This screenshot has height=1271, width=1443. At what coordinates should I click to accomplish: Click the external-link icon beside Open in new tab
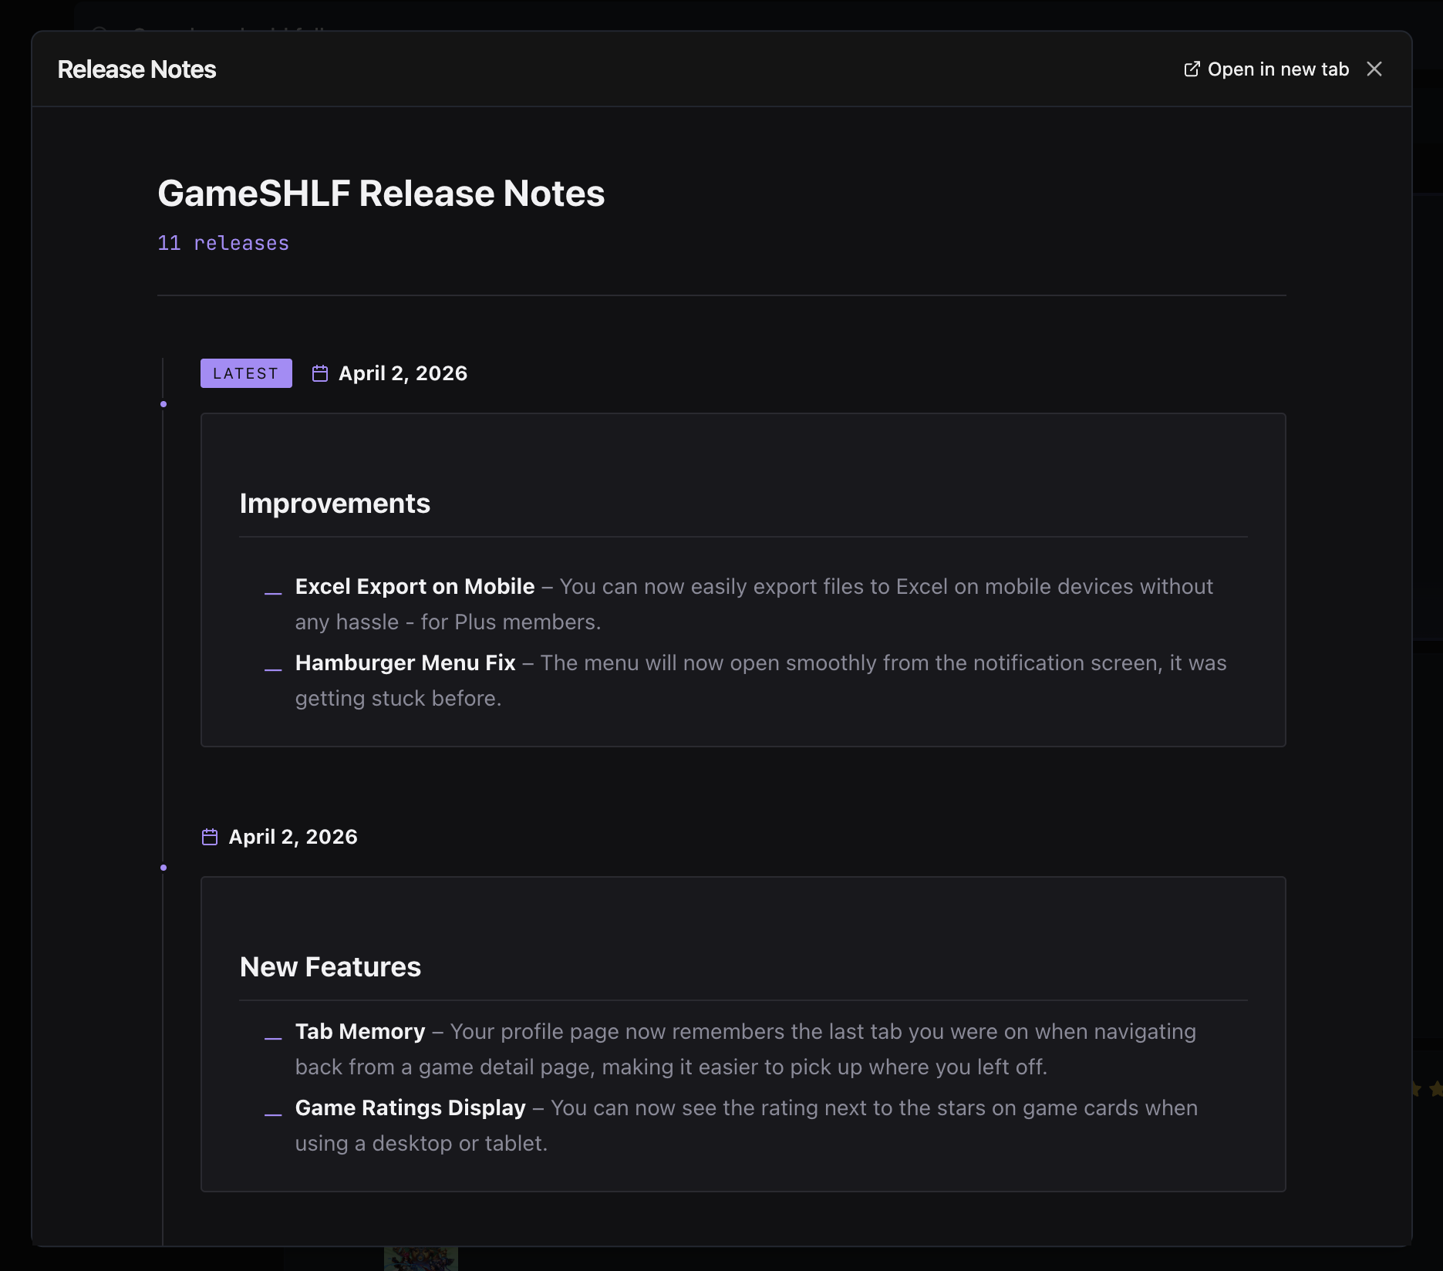pyautogui.click(x=1192, y=69)
